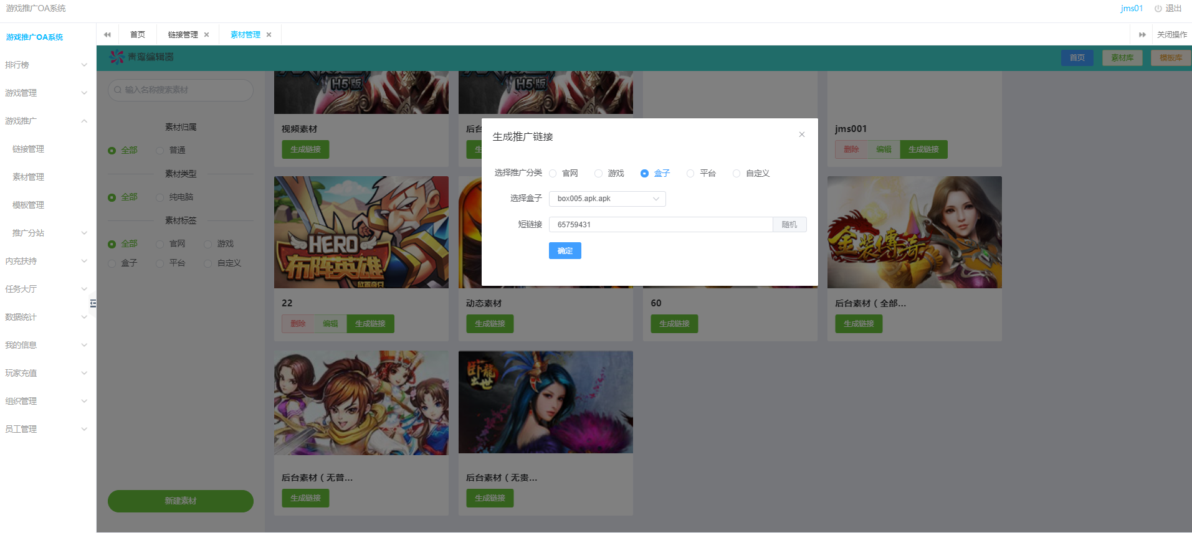Choose the 平台 radio option in dialog
The image size is (1192, 533).
tap(690, 174)
